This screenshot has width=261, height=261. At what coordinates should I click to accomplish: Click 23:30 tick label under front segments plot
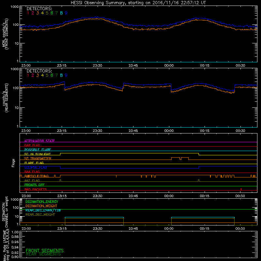tap(97, 66)
